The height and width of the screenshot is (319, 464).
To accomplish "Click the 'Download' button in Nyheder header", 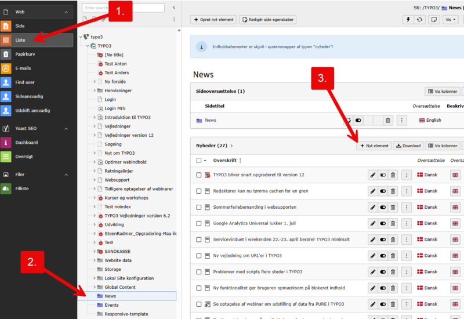I will coord(408,146).
